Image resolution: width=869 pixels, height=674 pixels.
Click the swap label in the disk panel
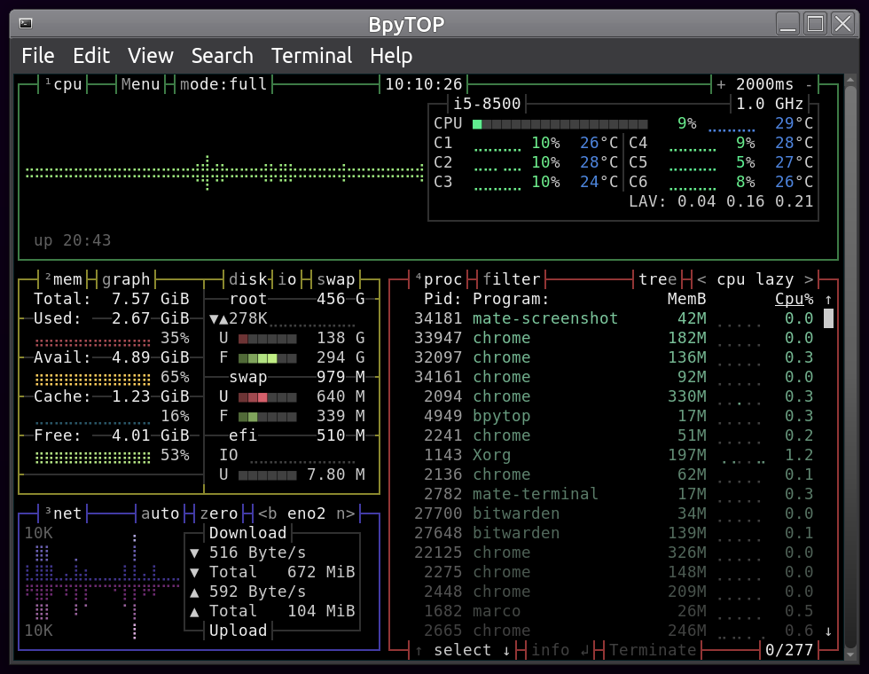(x=335, y=279)
